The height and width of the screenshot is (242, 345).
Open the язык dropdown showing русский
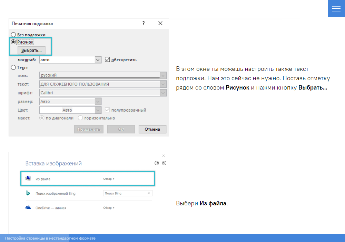163,75
